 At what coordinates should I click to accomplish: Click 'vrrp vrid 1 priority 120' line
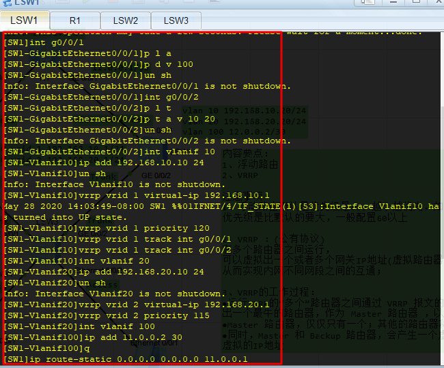(x=107, y=228)
